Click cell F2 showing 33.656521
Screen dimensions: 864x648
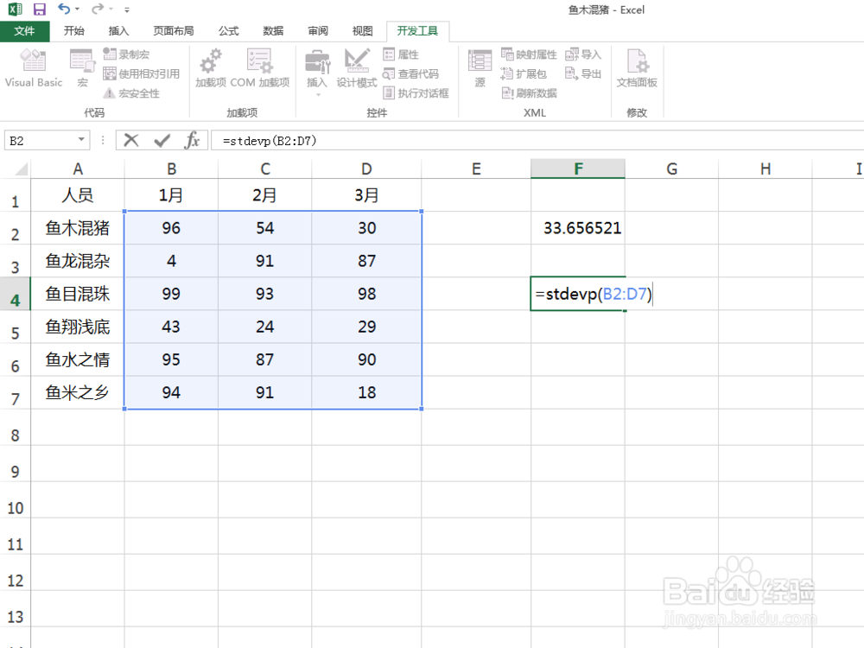click(x=578, y=228)
